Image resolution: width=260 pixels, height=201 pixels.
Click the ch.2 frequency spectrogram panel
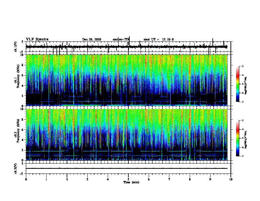(128, 135)
